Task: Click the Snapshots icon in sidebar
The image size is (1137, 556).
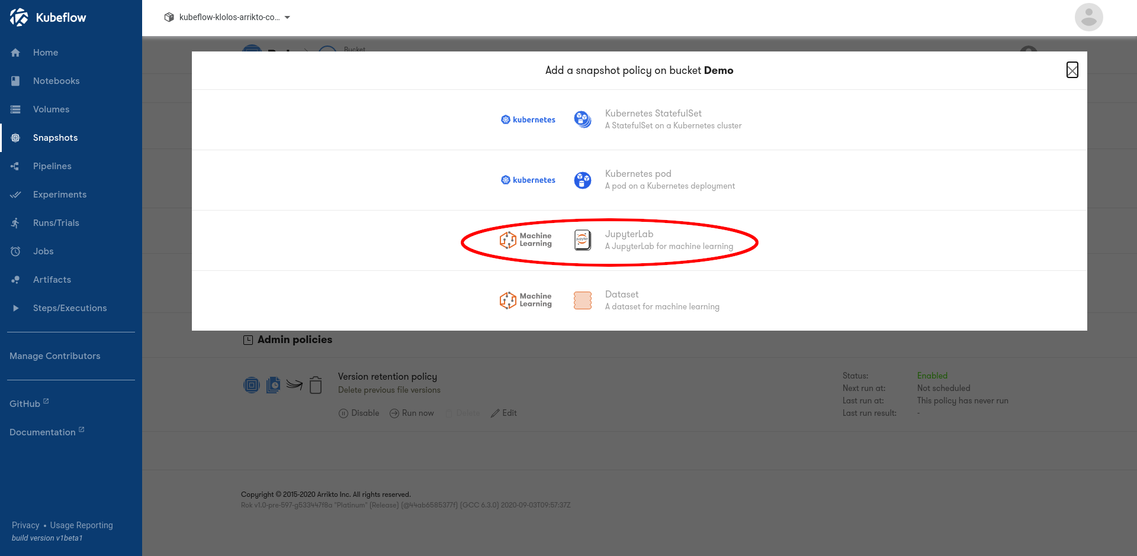Action: pos(15,138)
